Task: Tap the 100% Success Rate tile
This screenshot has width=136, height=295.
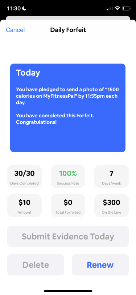Action: (x=68, y=176)
